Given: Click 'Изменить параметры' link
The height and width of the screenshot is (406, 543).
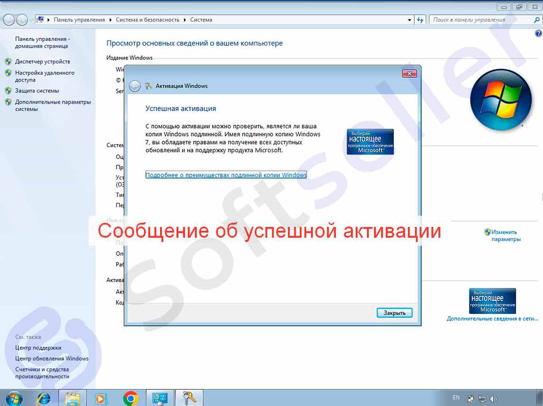Looking at the screenshot, I should tap(504, 235).
